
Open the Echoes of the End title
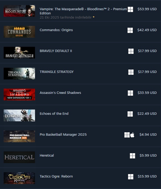coord(54,113)
